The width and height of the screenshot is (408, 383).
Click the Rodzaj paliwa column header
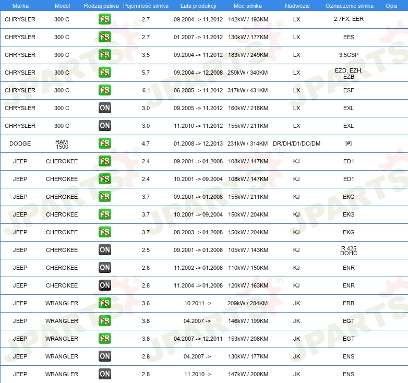(x=101, y=6)
